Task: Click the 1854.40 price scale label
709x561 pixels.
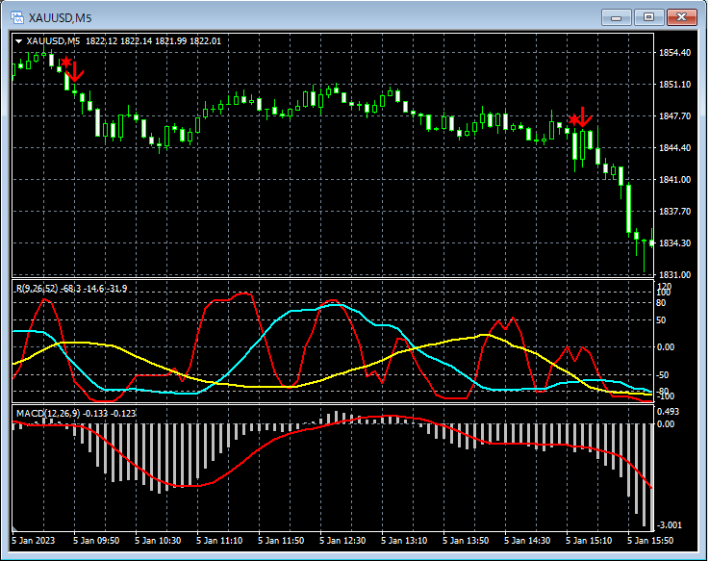Action: click(x=675, y=53)
